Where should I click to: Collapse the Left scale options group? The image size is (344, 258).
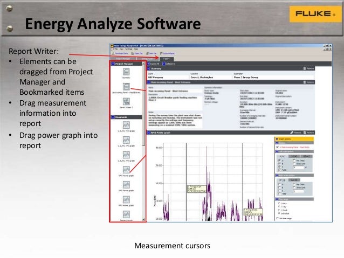pyautogui.click(x=277, y=151)
